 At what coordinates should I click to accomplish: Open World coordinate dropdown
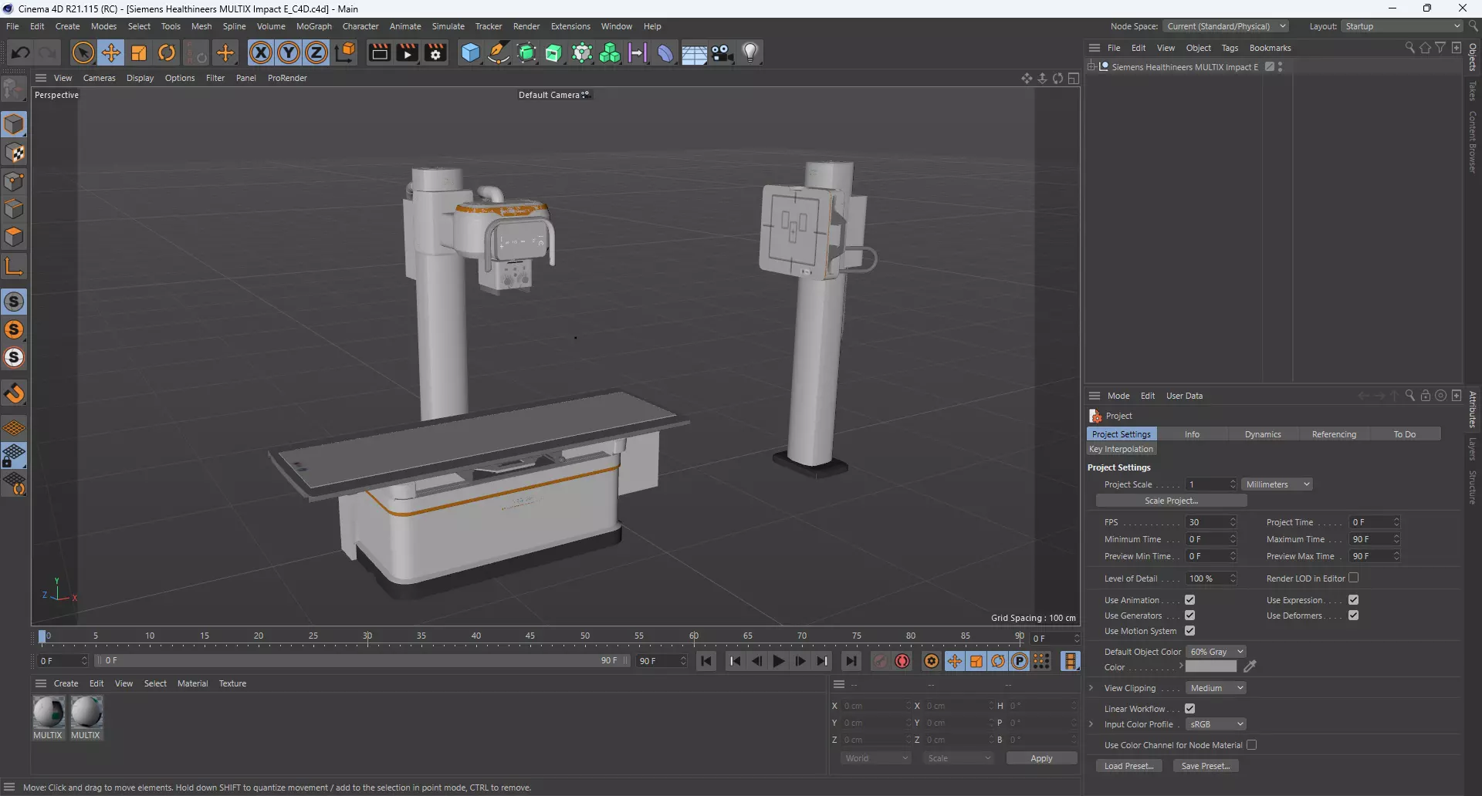pyautogui.click(x=876, y=758)
